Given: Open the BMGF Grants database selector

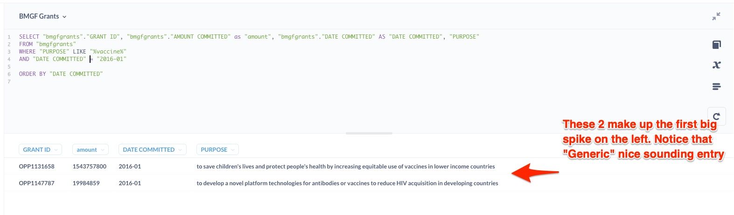Looking at the screenshot, I should 42,16.
